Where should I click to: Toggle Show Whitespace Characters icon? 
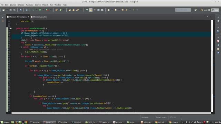pyautogui.click(x=102, y=10)
